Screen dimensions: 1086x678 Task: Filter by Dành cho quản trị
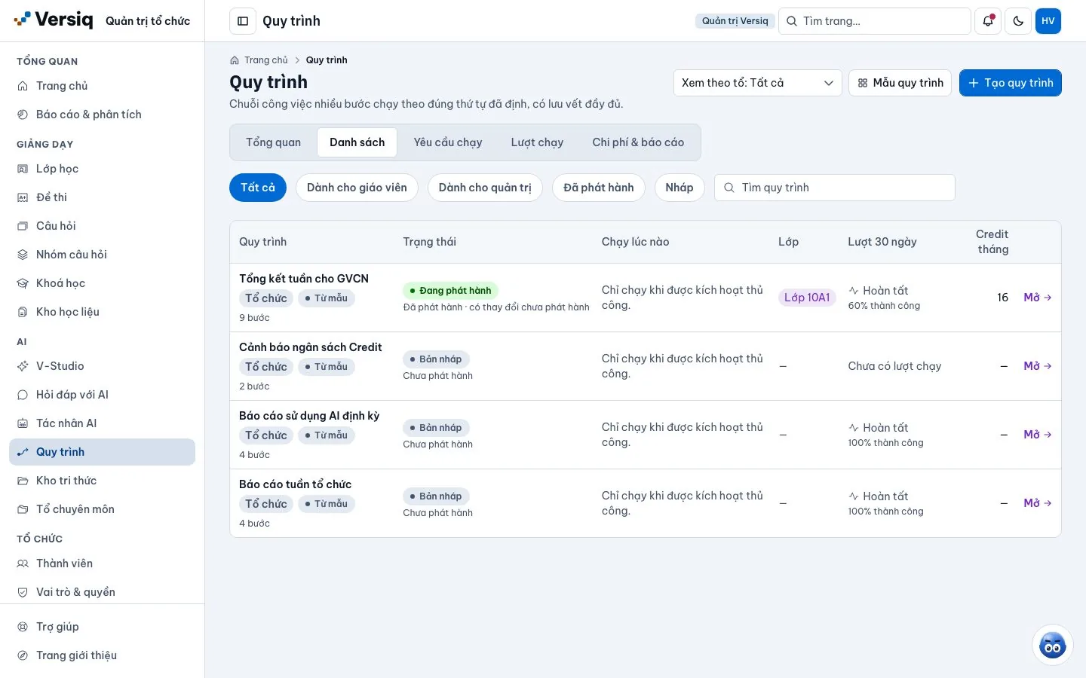point(485,188)
